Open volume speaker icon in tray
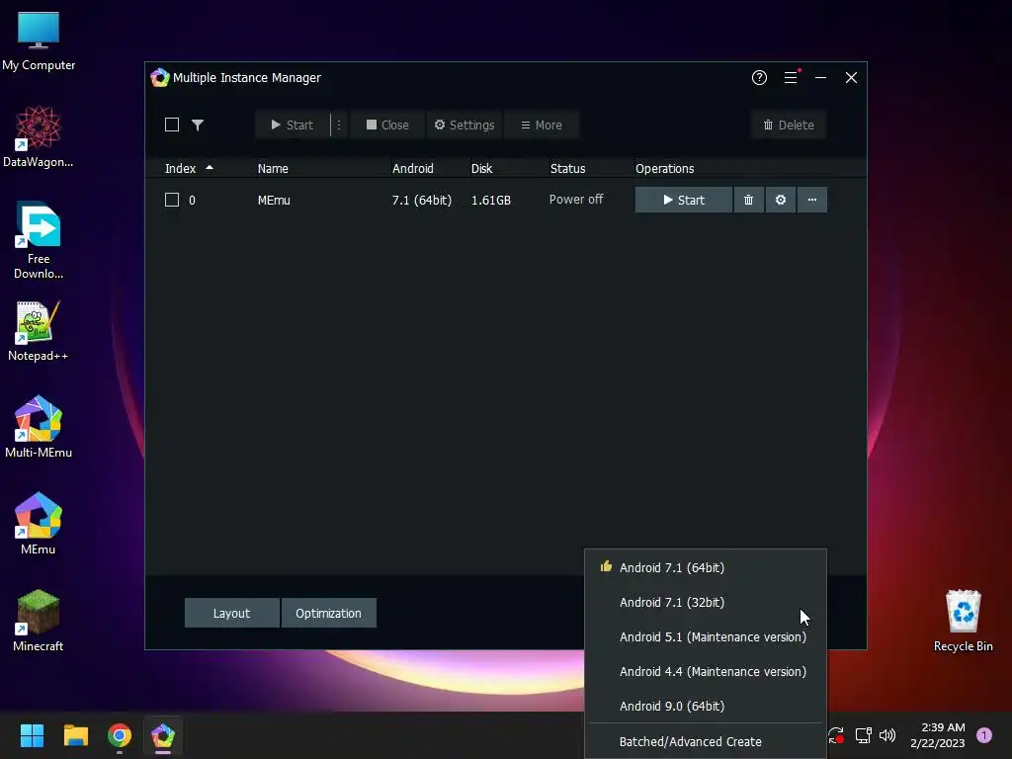1012x759 pixels. 888,734
